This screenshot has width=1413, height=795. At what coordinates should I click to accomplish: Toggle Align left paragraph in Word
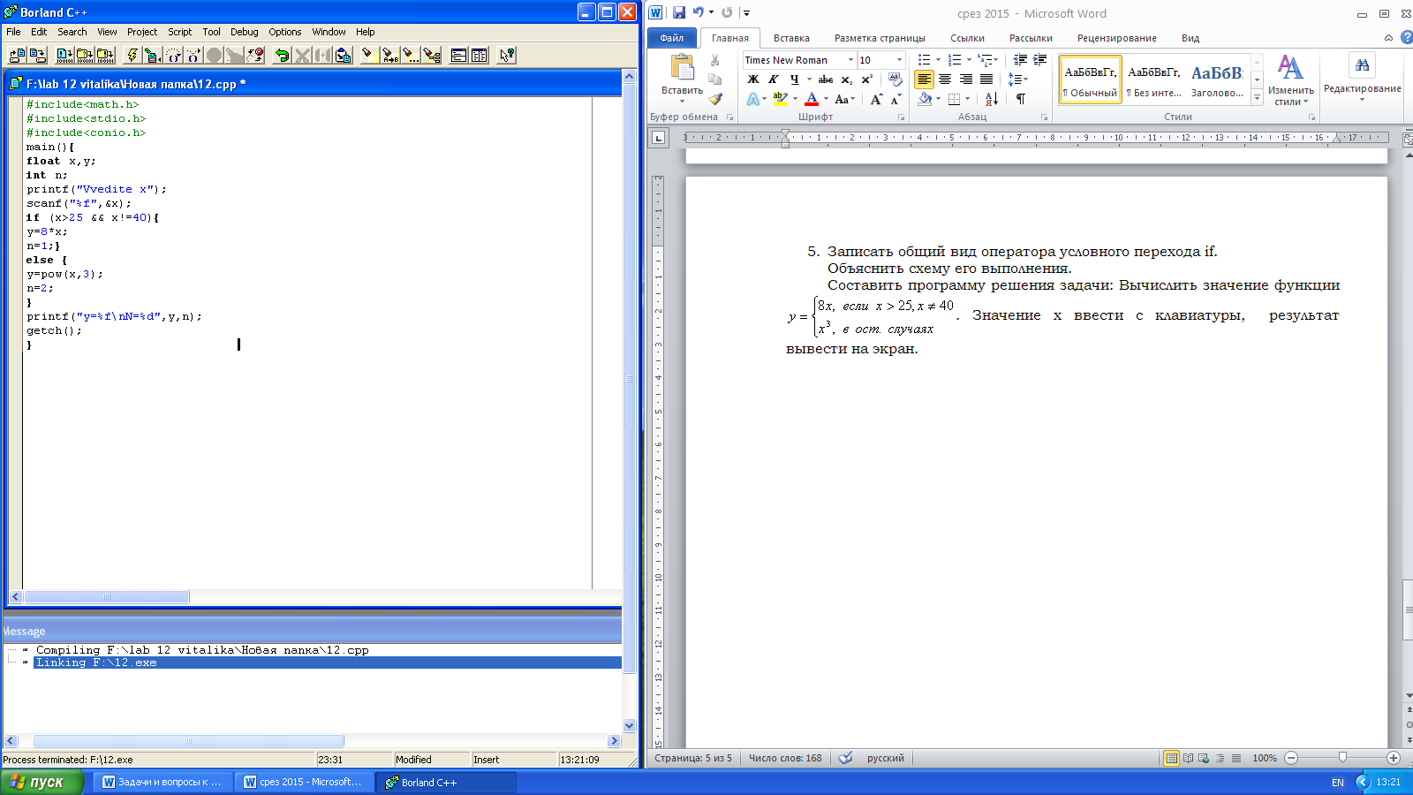tap(924, 79)
